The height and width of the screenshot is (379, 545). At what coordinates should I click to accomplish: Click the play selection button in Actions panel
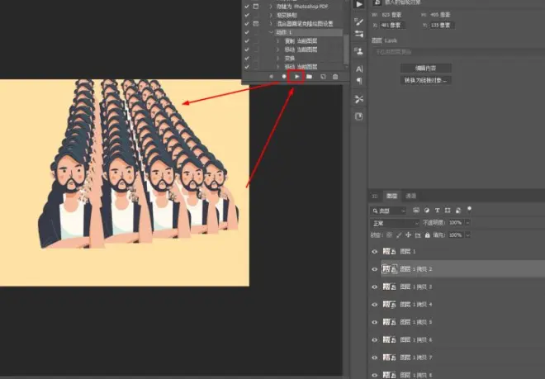296,77
